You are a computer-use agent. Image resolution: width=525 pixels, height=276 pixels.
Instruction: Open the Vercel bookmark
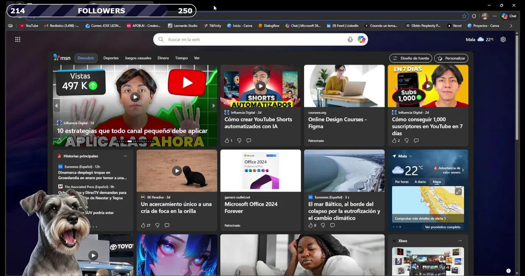[x=454, y=26]
